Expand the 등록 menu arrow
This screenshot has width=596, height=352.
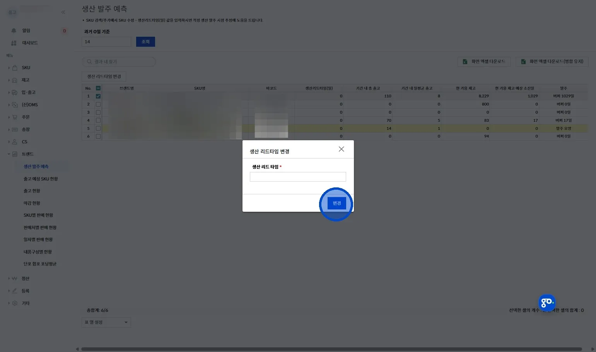pyautogui.click(x=9, y=291)
